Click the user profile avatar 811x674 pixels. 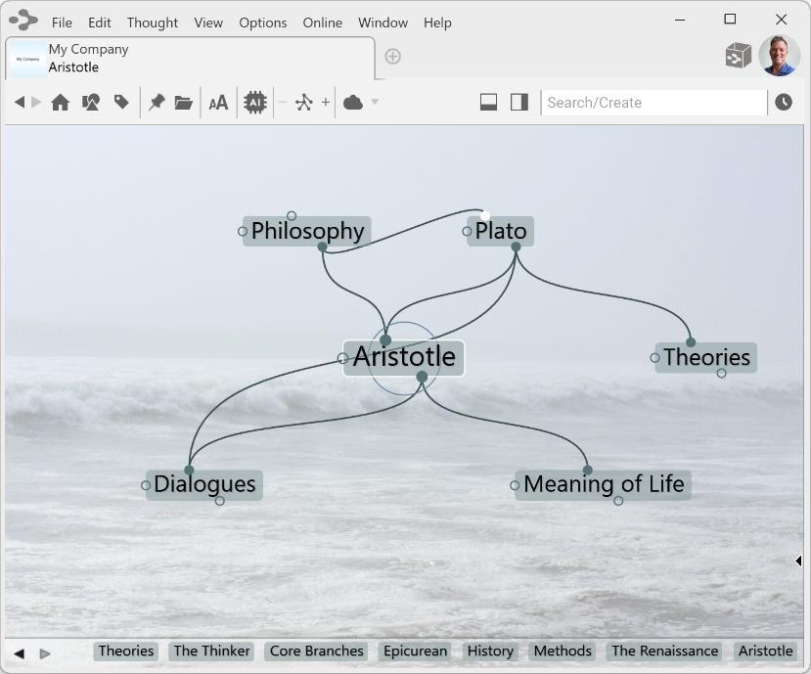[779, 56]
